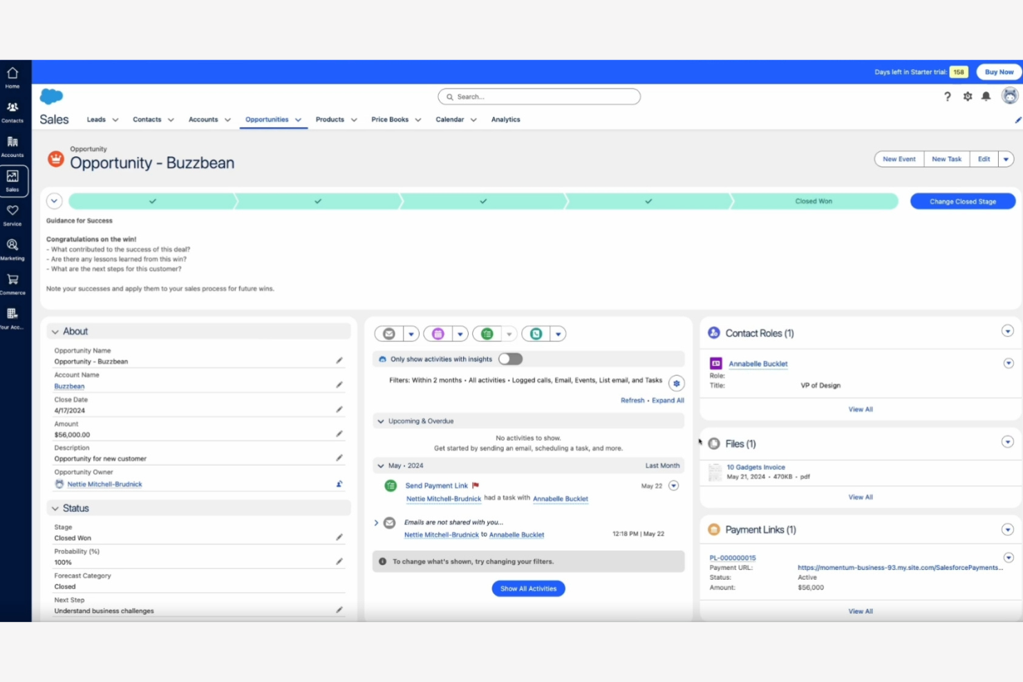Image resolution: width=1023 pixels, height=682 pixels.
Task: Click the log a call icon
Action: (x=536, y=334)
